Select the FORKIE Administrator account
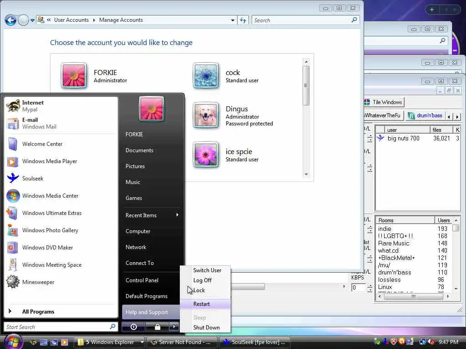The width and height of the screenshot is (466, 349). pyautogui.click(x=94, y=76)
